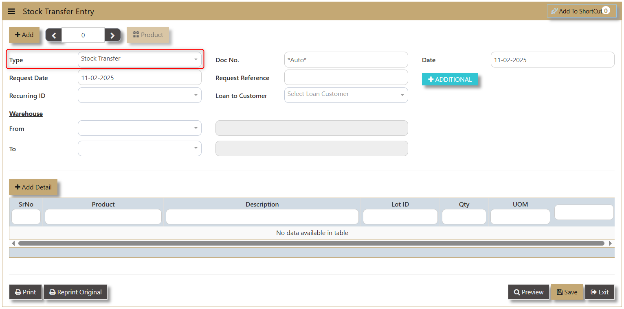The width and height of the screenshot is (624, 309).
Task: Click the Request Reference input field
Action: click(346, 77)
